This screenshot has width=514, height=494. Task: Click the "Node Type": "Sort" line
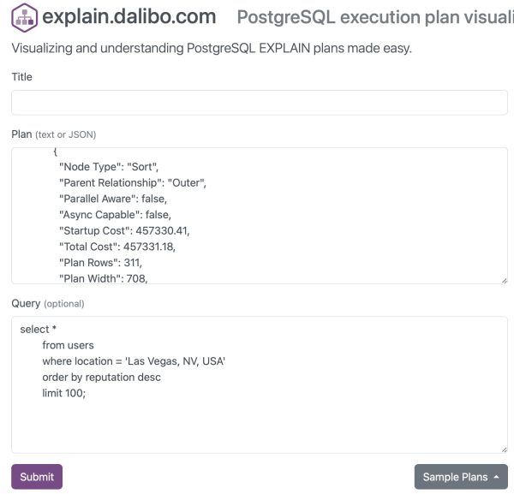click(109, 167)
